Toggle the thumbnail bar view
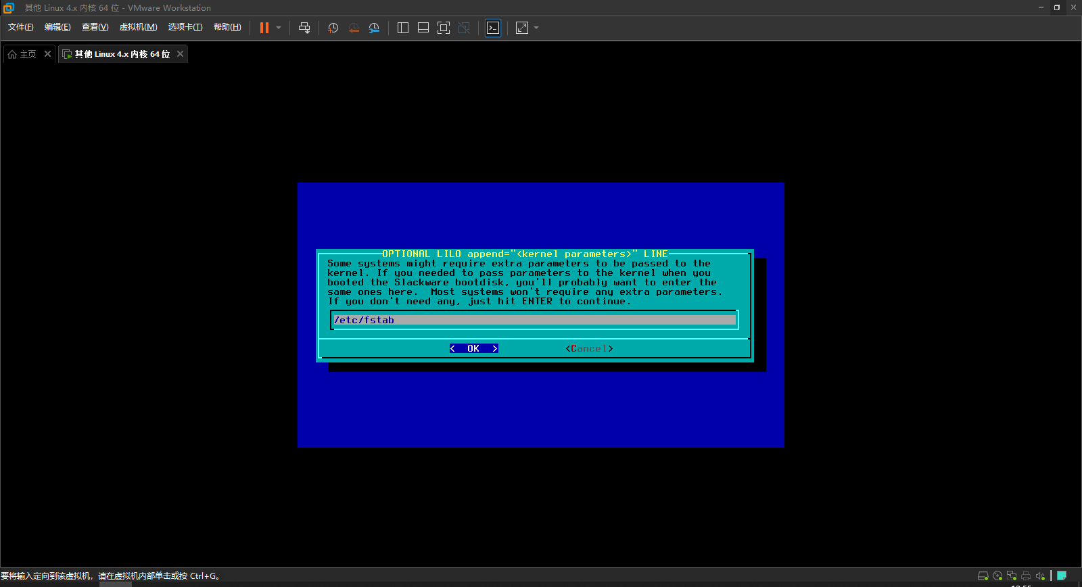This screenshot has height=587, width=1082. click(423, 28)
